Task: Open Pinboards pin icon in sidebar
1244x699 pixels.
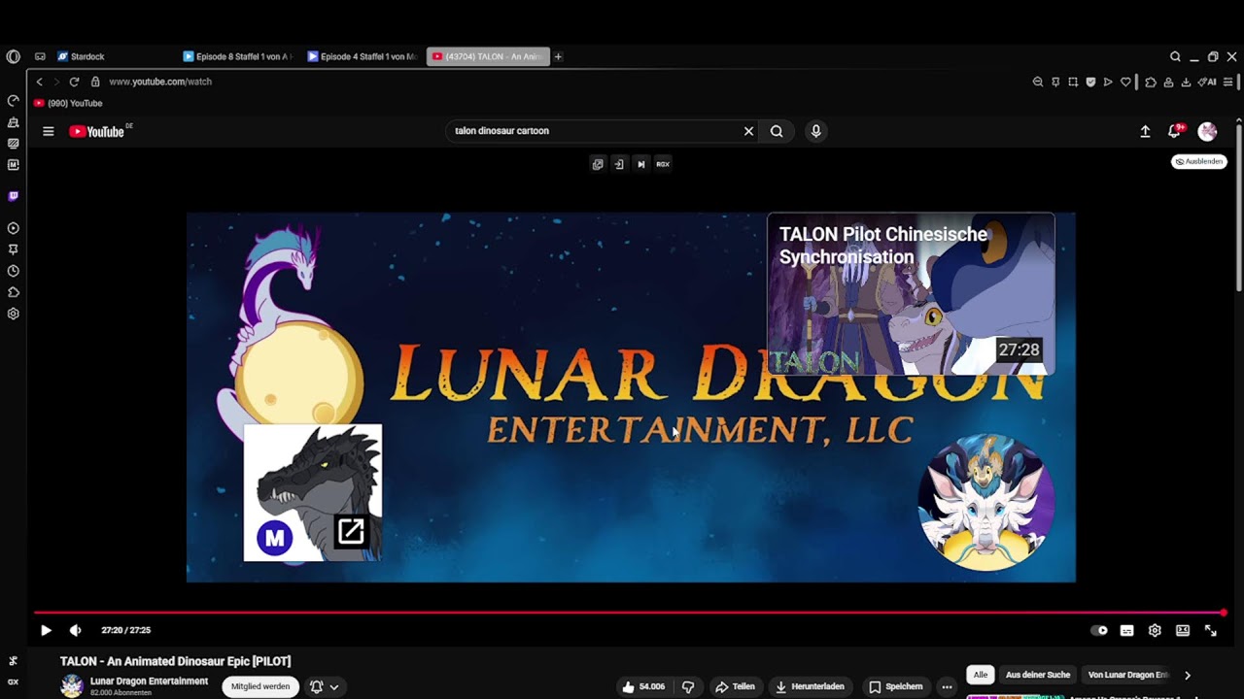Action: coord(13,250)
